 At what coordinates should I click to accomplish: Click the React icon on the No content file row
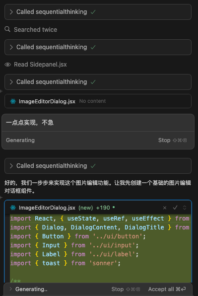coord(13,101)
